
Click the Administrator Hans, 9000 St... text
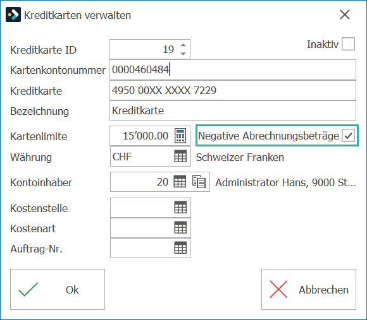pyautogui.click(x=285, y=182)
